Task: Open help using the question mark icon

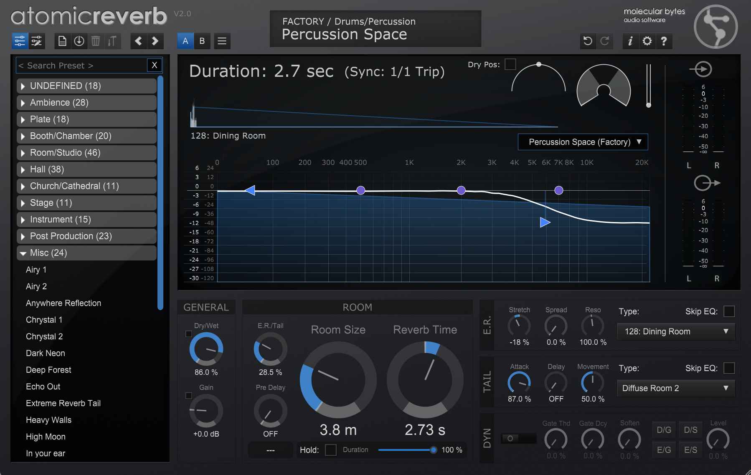Action: coord(664,41)
